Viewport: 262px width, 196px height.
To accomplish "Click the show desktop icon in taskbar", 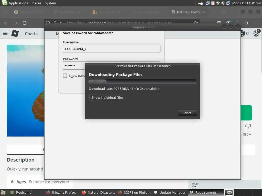I will (x=3, y=193).
